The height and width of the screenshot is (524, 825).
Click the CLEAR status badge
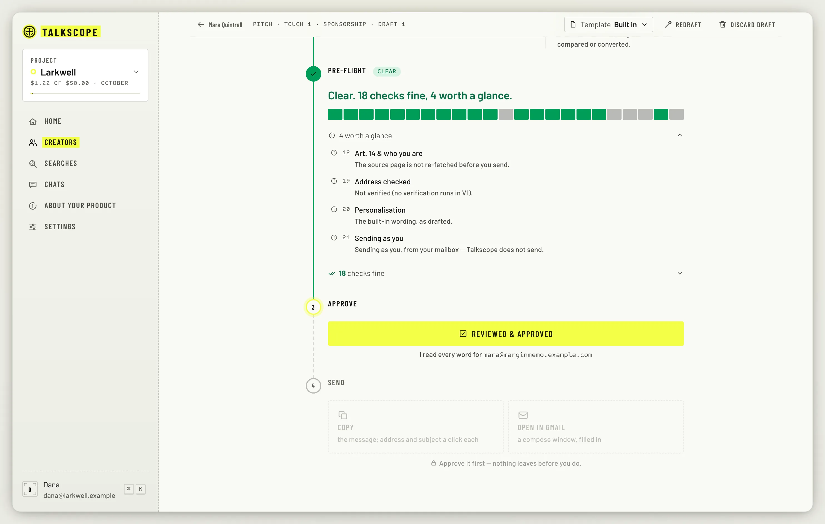pyautogui.click(x=387, y=72)
